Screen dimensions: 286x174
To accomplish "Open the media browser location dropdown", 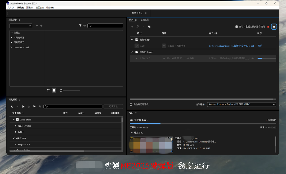I will click(21, 26).
